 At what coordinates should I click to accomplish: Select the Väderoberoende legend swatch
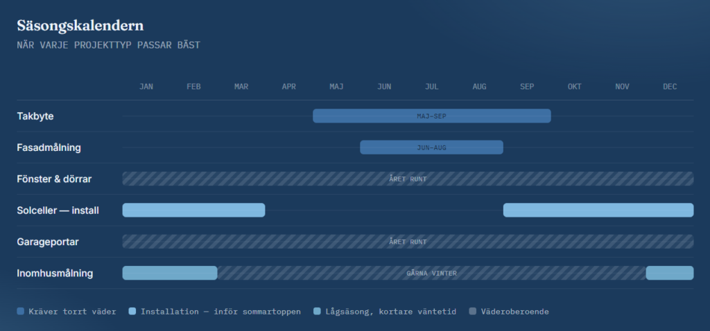pos(473,311)
